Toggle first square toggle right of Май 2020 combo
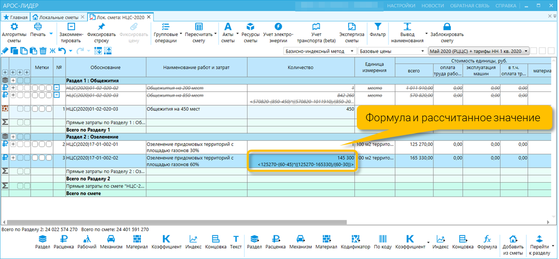This screenshot has width=559, height=259. pyautogui.click(x=534, y=51)
